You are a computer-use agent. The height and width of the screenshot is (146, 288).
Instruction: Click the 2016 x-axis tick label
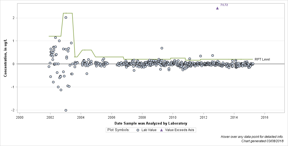point(265,118)
